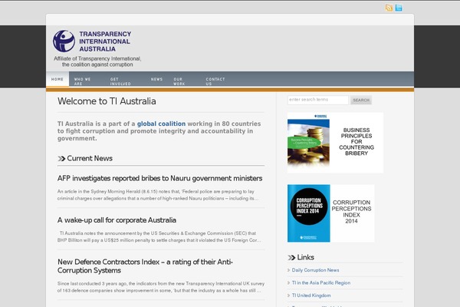The image size is (460, 307).
Task: Open the Who We Are menu
Action: pos(83,81)
